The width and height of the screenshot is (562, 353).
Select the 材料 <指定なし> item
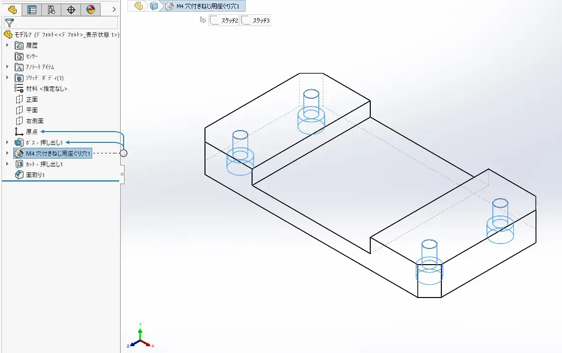(46, 89)
